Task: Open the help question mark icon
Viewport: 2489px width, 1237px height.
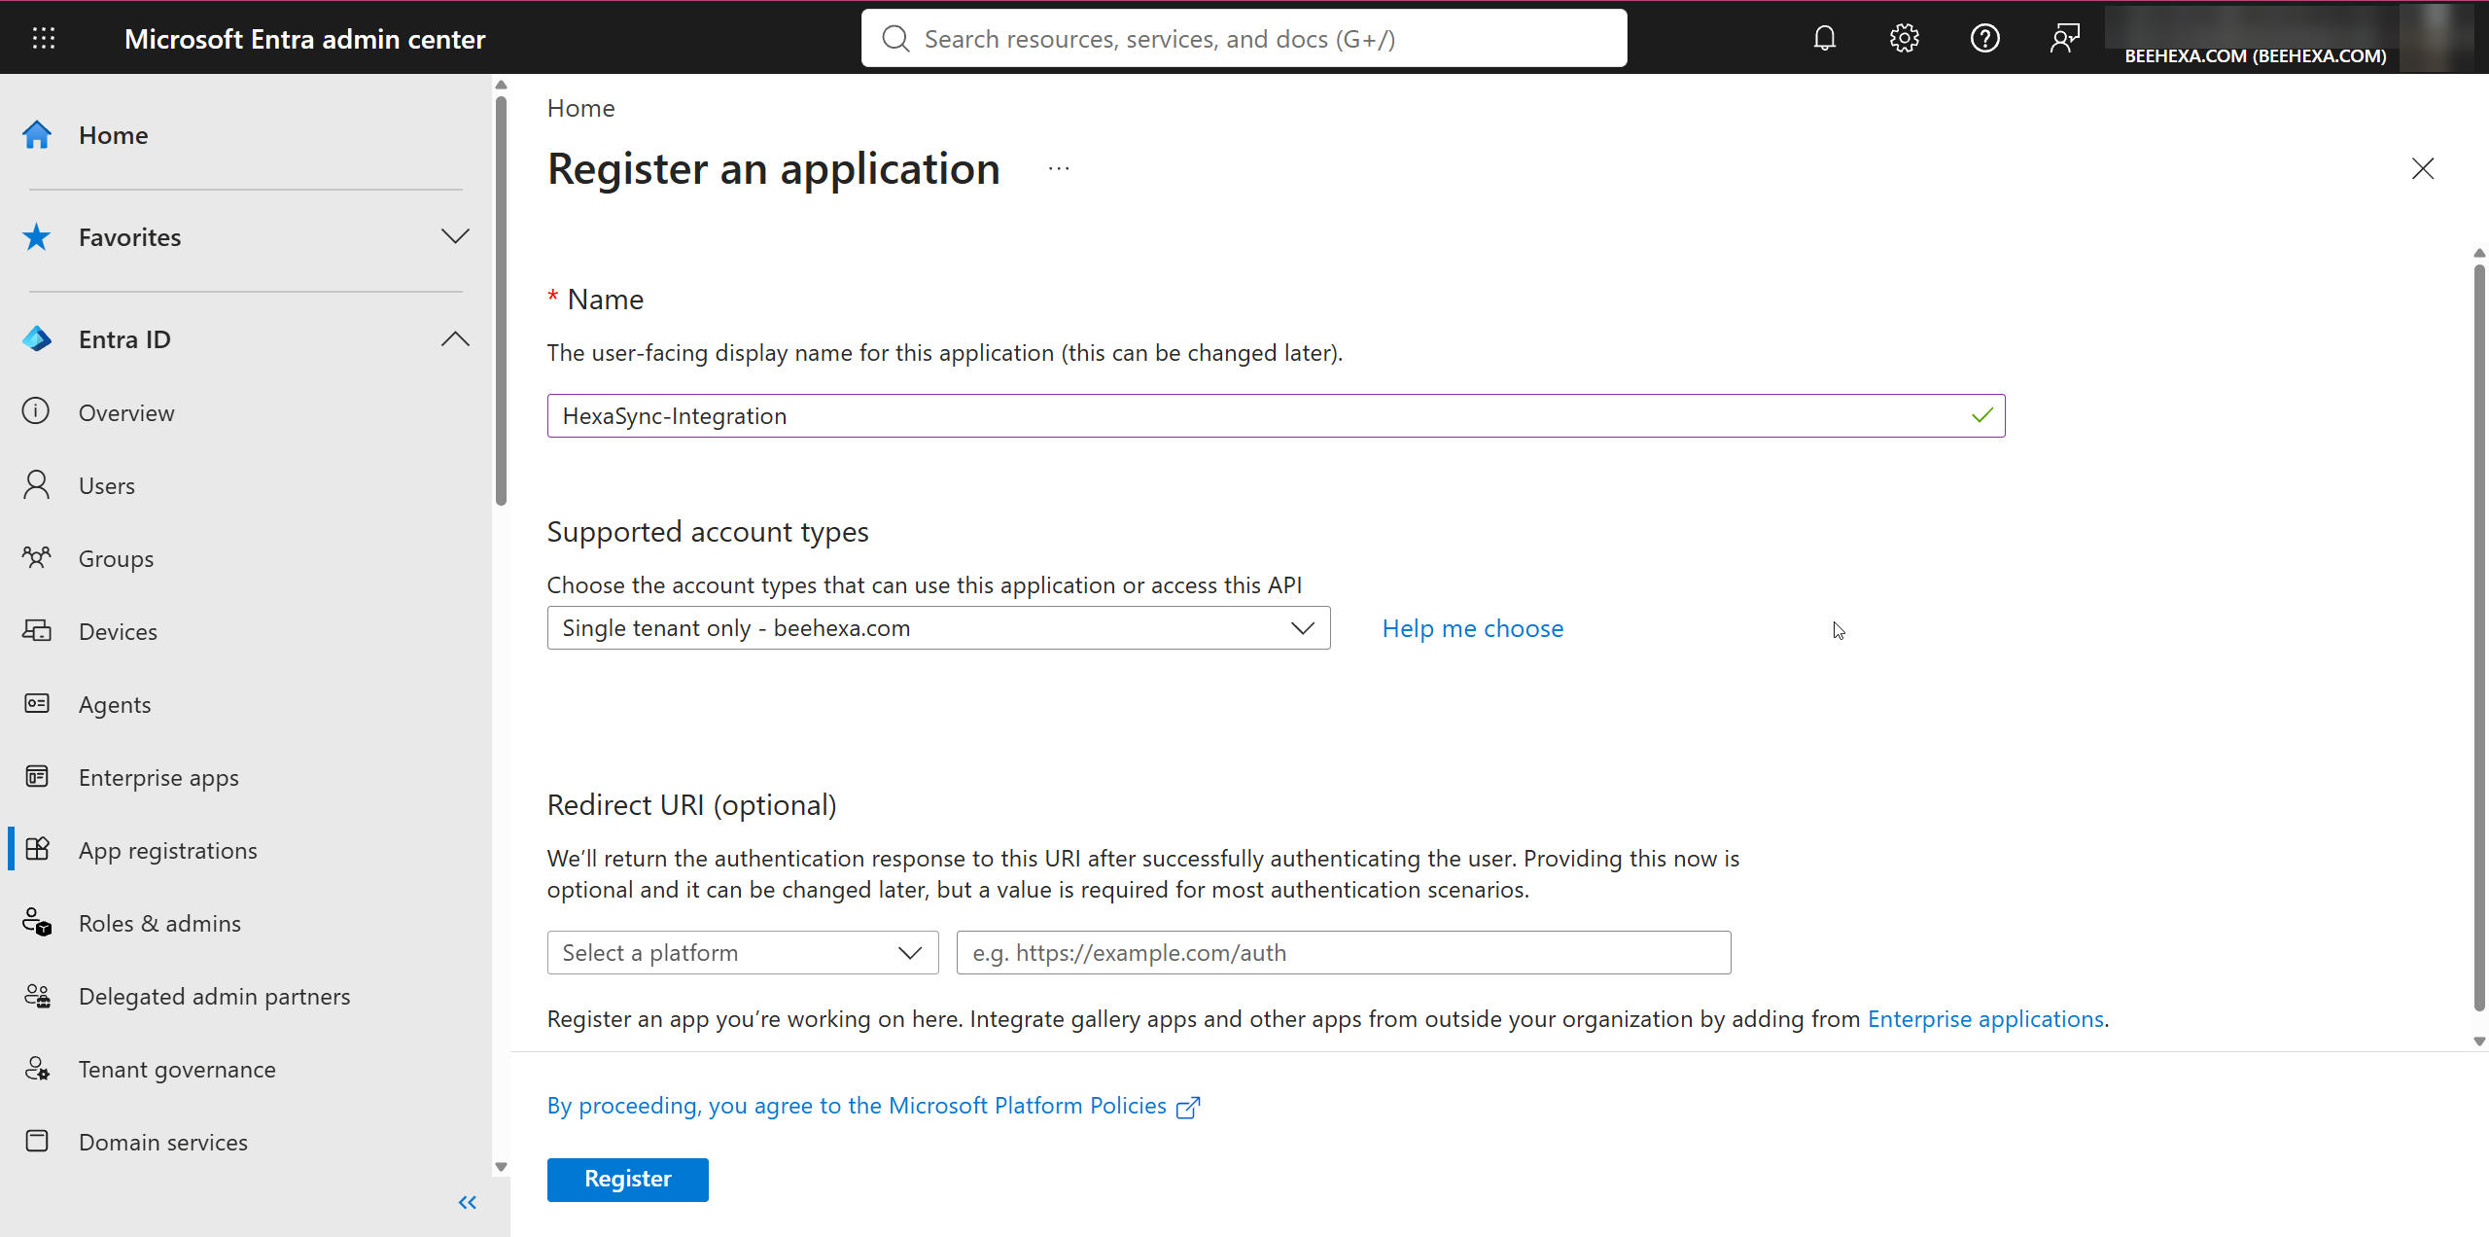Action: (1984, 38)
